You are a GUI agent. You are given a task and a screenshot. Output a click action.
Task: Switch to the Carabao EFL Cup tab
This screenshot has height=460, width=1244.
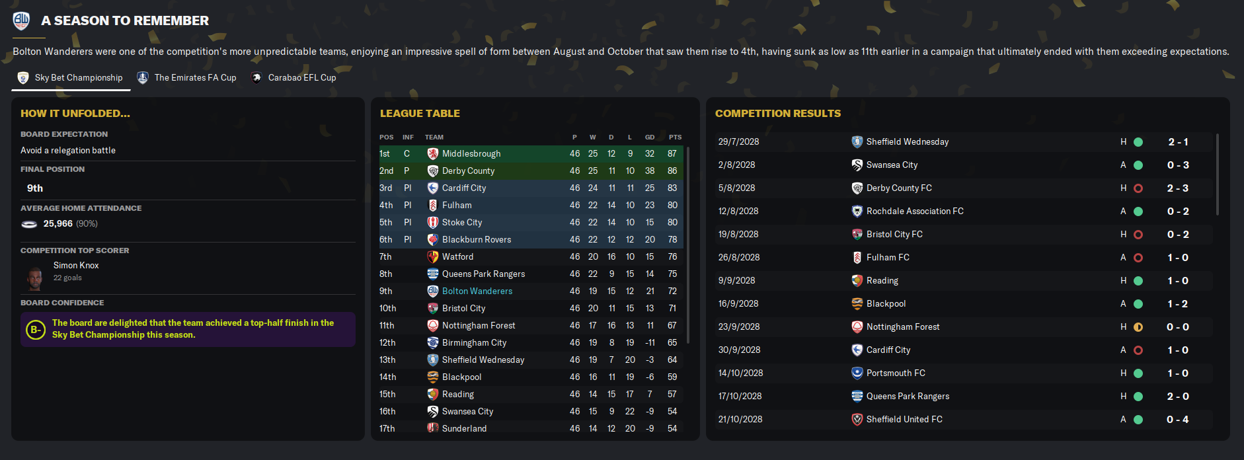click(293, 78)
